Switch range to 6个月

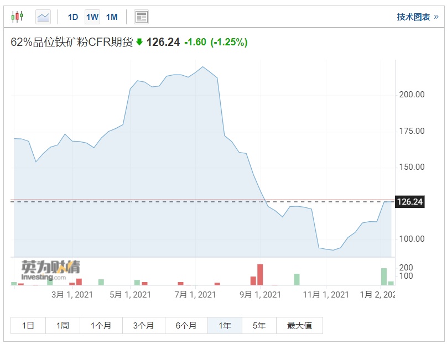[186, 325]
